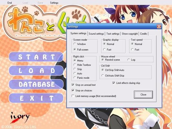Open the Credits tab
This screenshot has width=172, height=129.
point(144,34)
